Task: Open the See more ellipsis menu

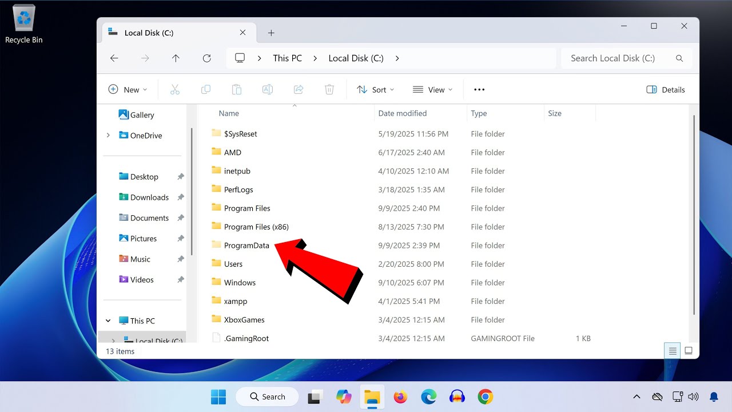Action: click(x=479, y=90)
